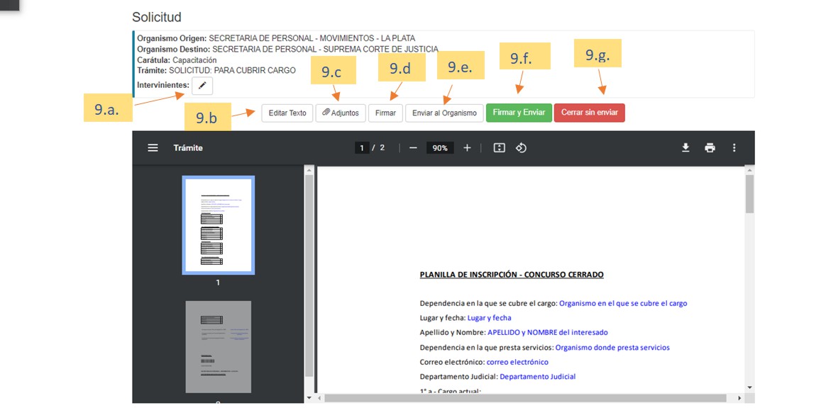The width and height of the screenshot is (821, 415).
Task: Click the 90% zoom level field
Action: pyautogui.click(x=440, y=148)
